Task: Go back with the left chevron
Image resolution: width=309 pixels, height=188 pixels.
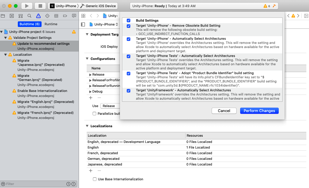Action: tap(91, 16)
